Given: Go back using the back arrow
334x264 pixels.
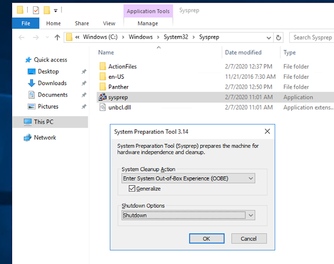Looking at the screenshot, I should click(21, 38).
